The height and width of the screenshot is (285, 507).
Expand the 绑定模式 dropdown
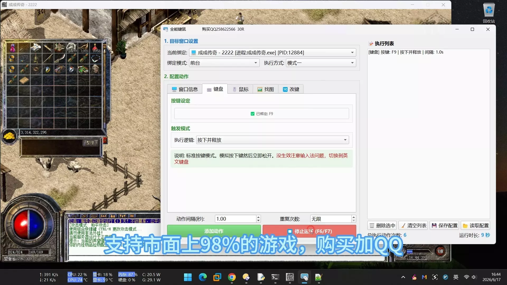[x=224, y=63]
